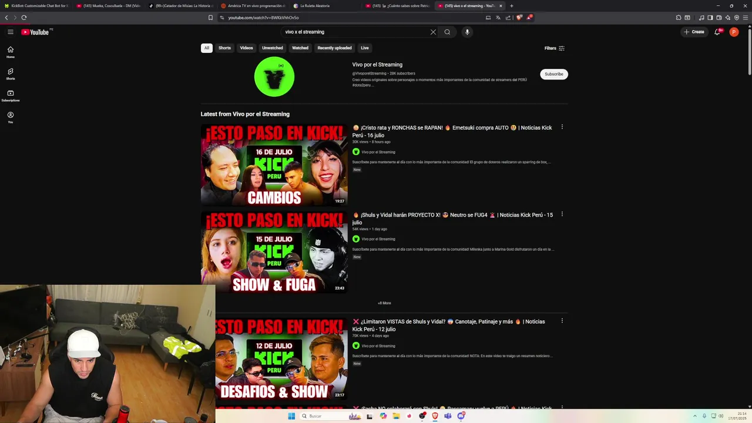Open Cristo rata y RONCHAS video title
752x423 pixels.
pos(452,131)
